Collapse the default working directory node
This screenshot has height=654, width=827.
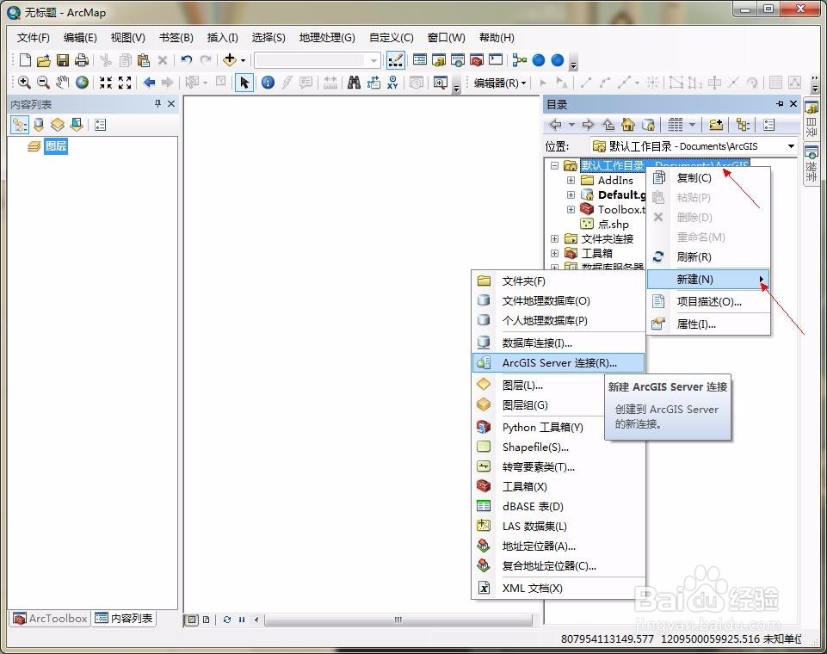[x=554, y=165]
